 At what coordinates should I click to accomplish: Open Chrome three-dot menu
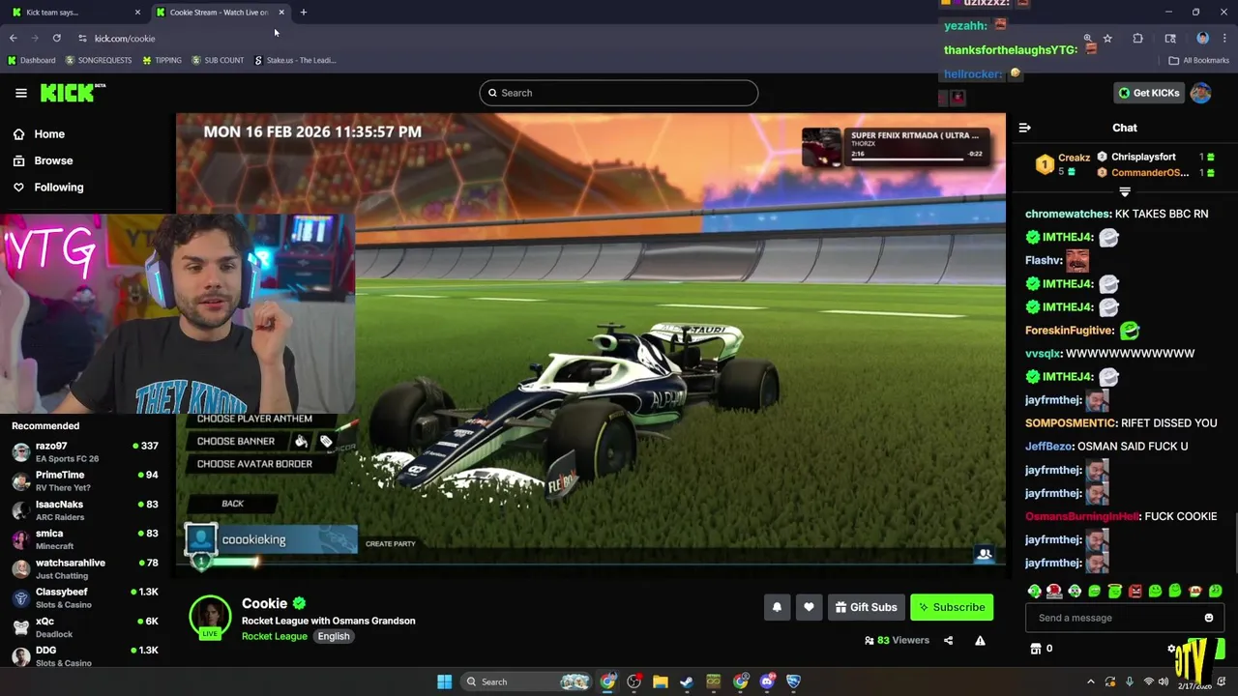[1223, 39]
